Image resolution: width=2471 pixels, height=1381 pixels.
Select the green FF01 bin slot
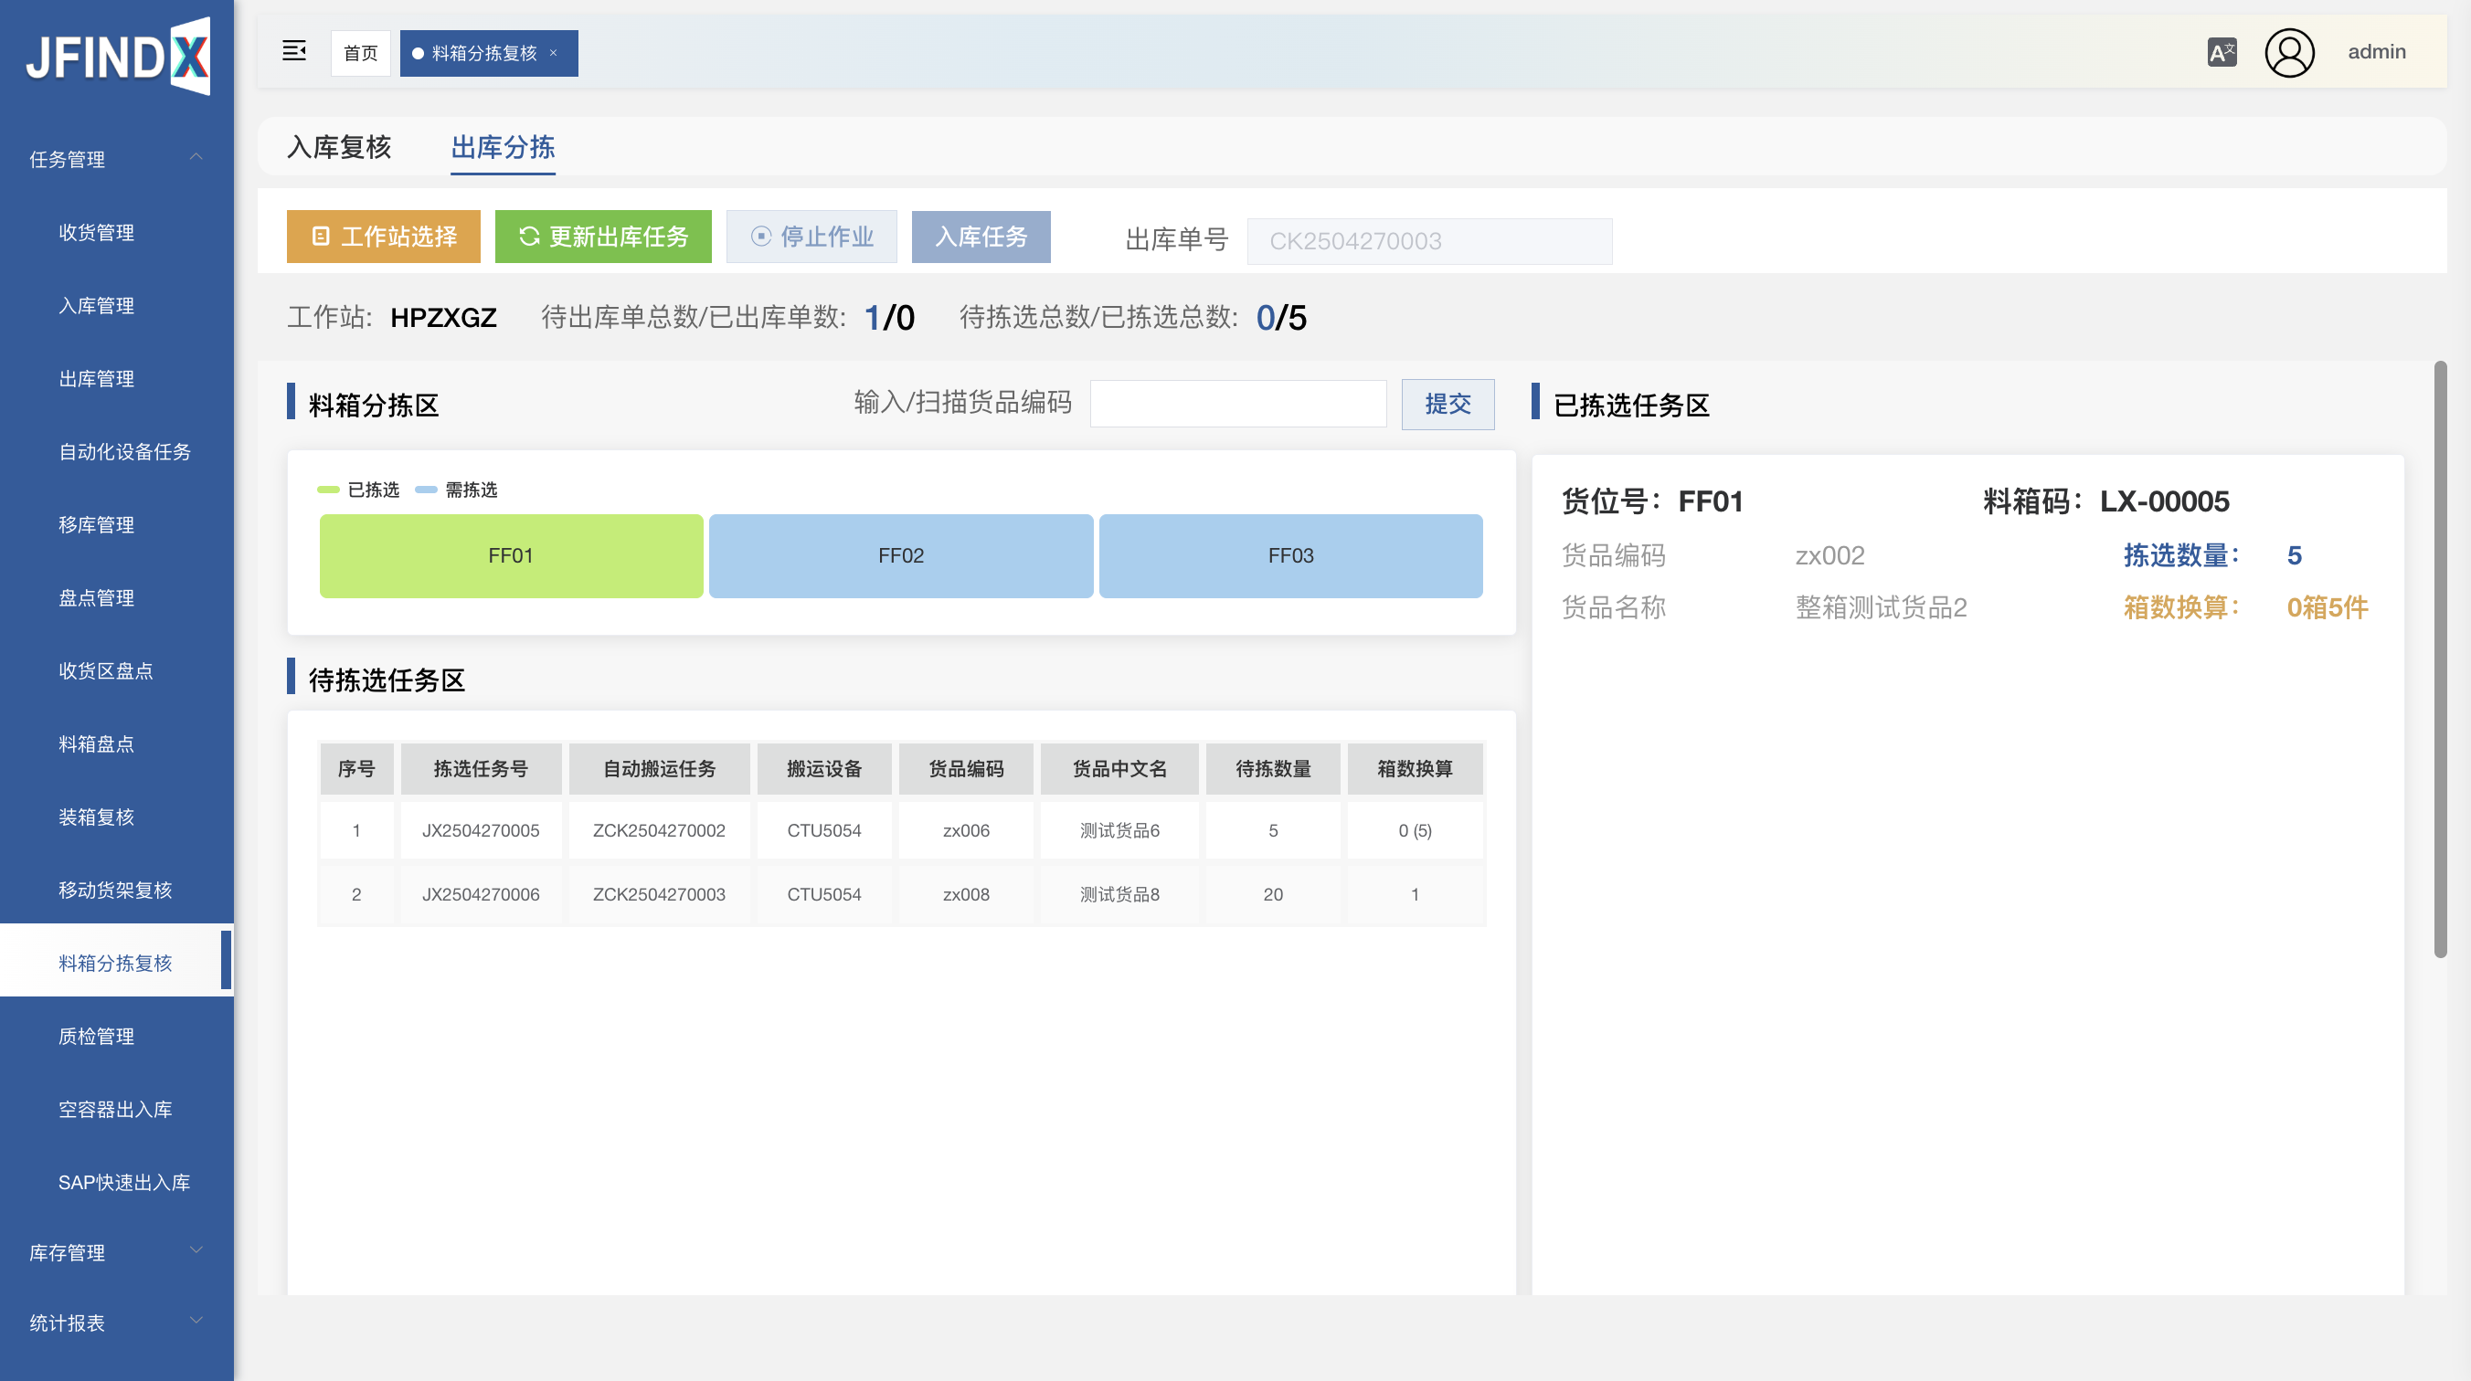[510, 556]
